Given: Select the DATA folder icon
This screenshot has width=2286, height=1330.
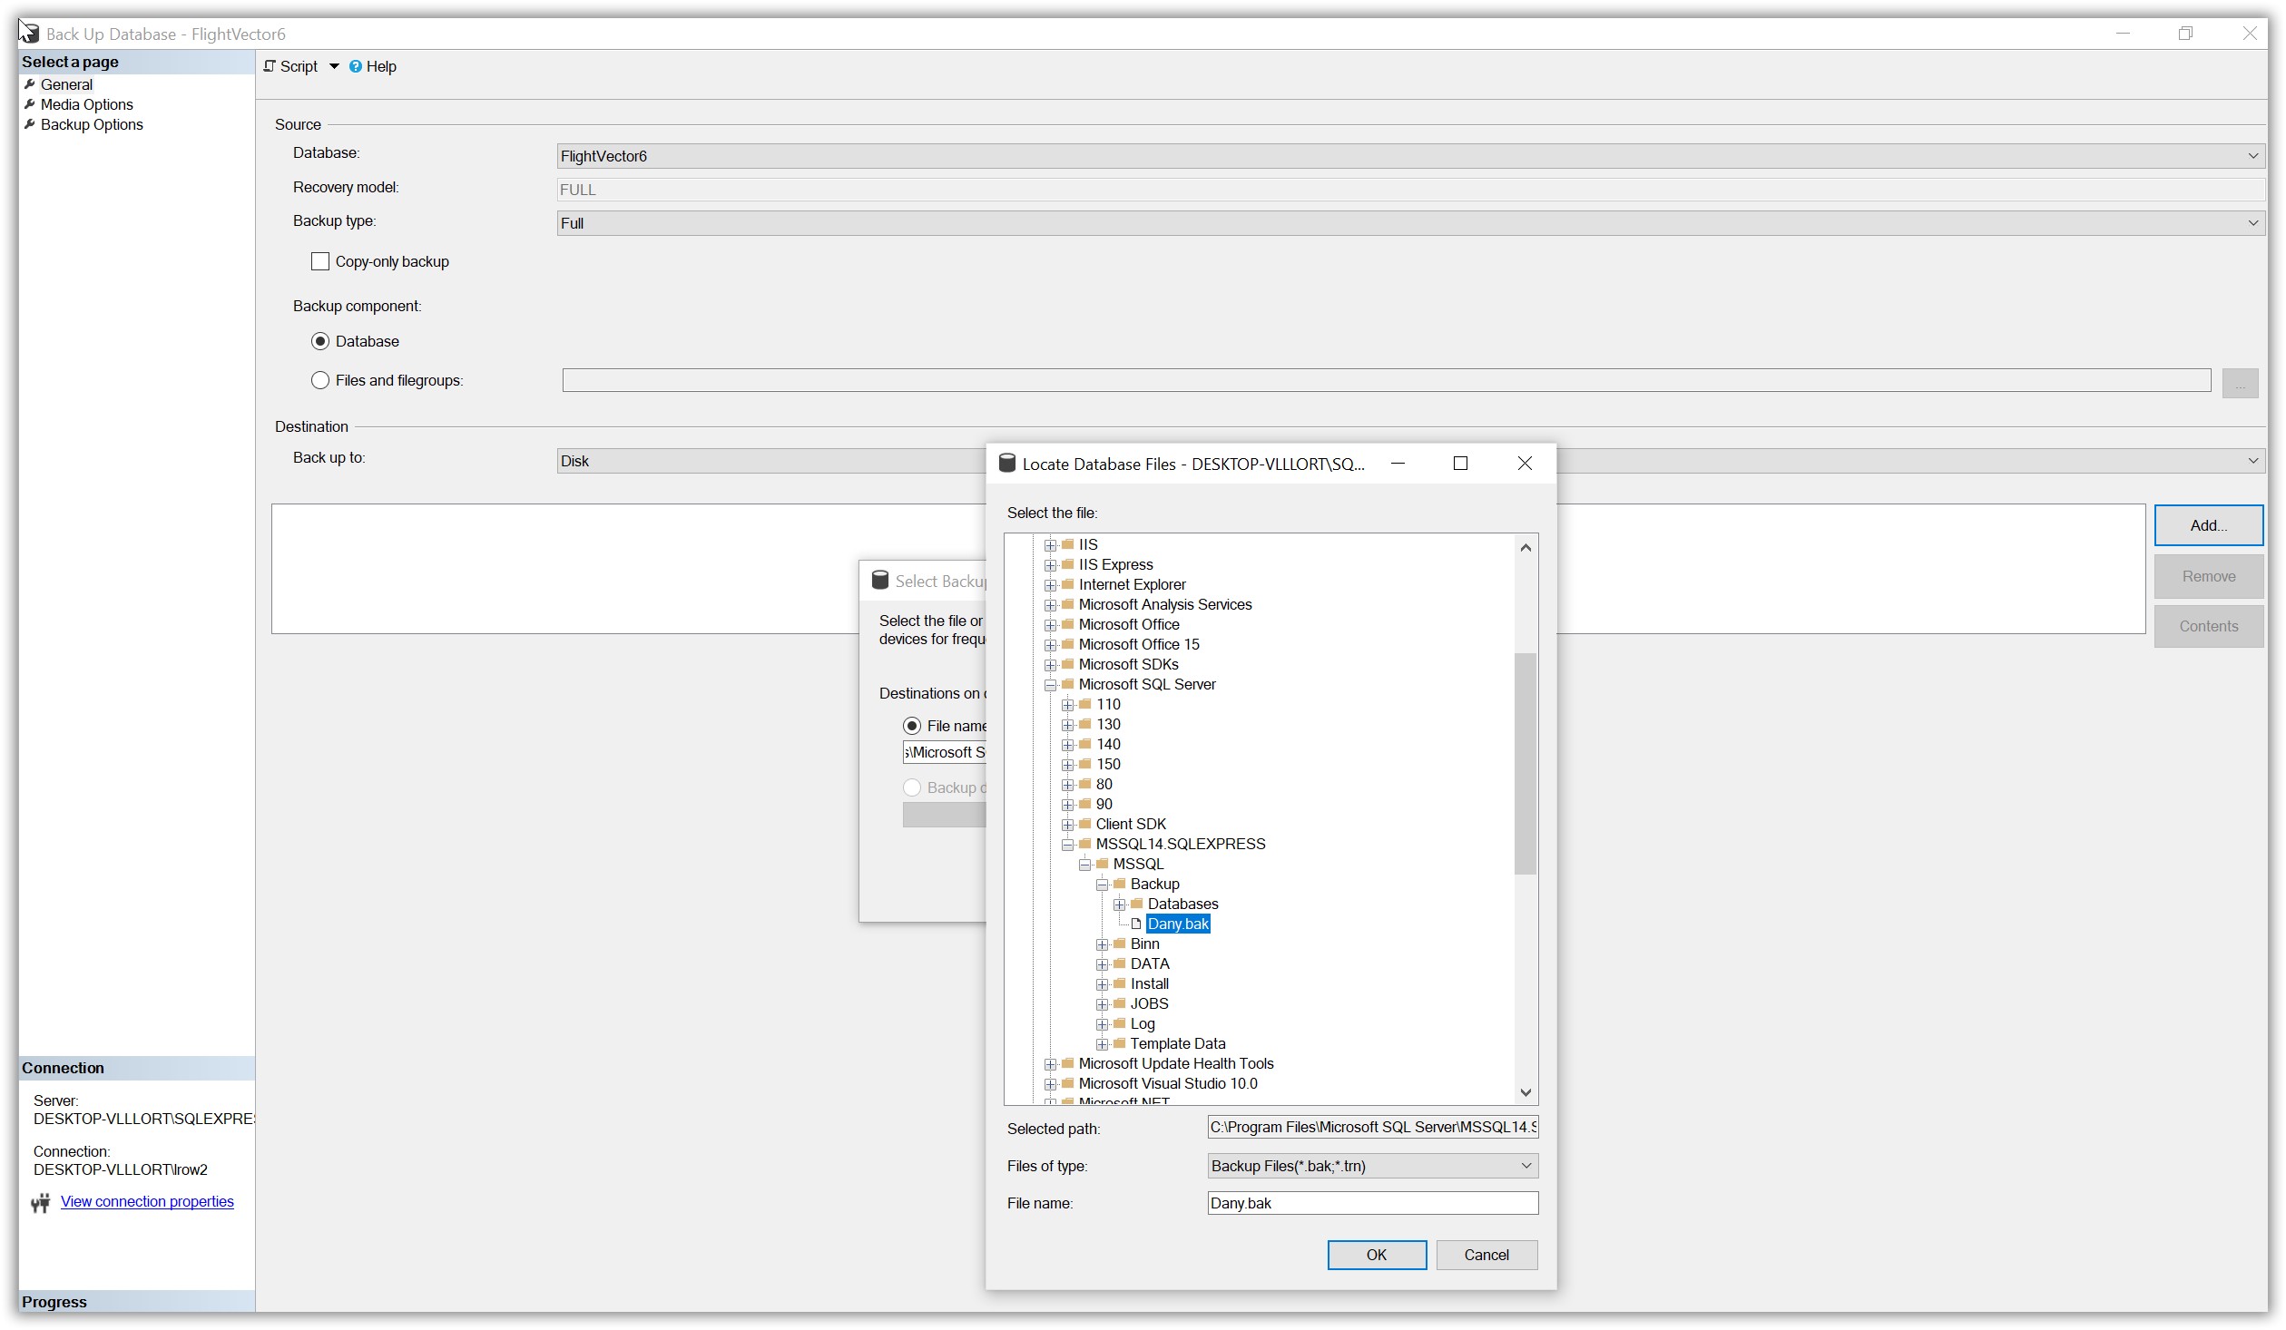Looking at the screenshot, I should (1119, 963).
